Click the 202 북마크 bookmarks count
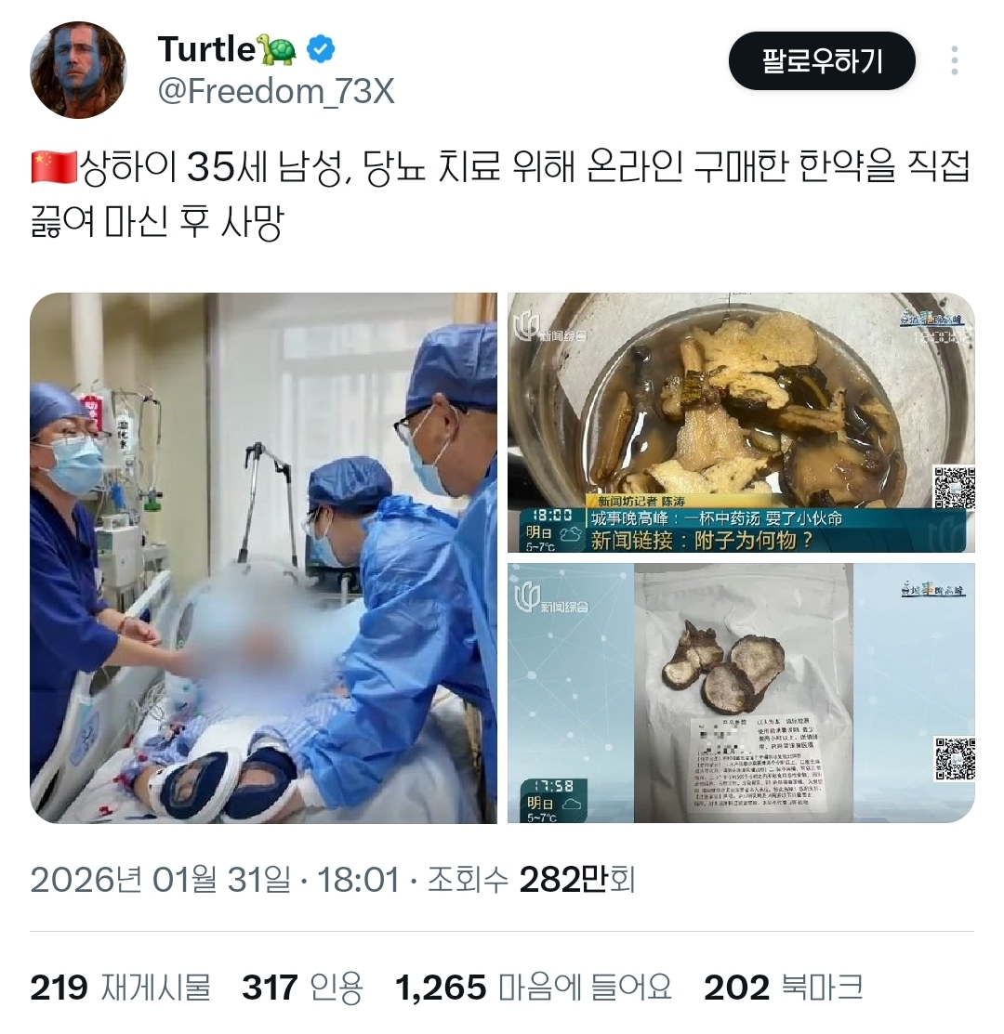Viewport: 1004px width, 1034px height. (783, 988)
